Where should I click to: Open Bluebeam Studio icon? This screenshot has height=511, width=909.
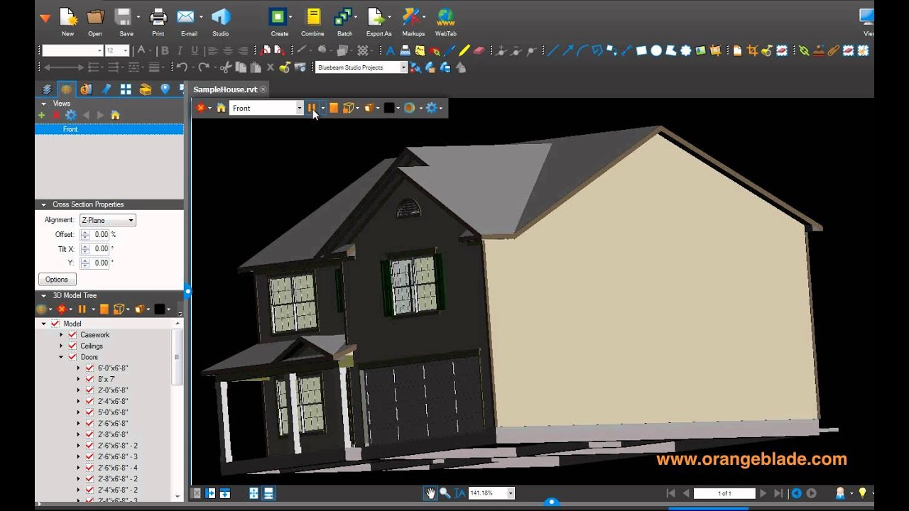pos(221,17)
